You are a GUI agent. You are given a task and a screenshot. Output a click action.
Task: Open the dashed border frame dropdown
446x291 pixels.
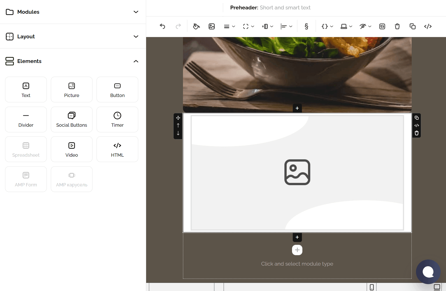pyautogui.click(x=248, y=26)
